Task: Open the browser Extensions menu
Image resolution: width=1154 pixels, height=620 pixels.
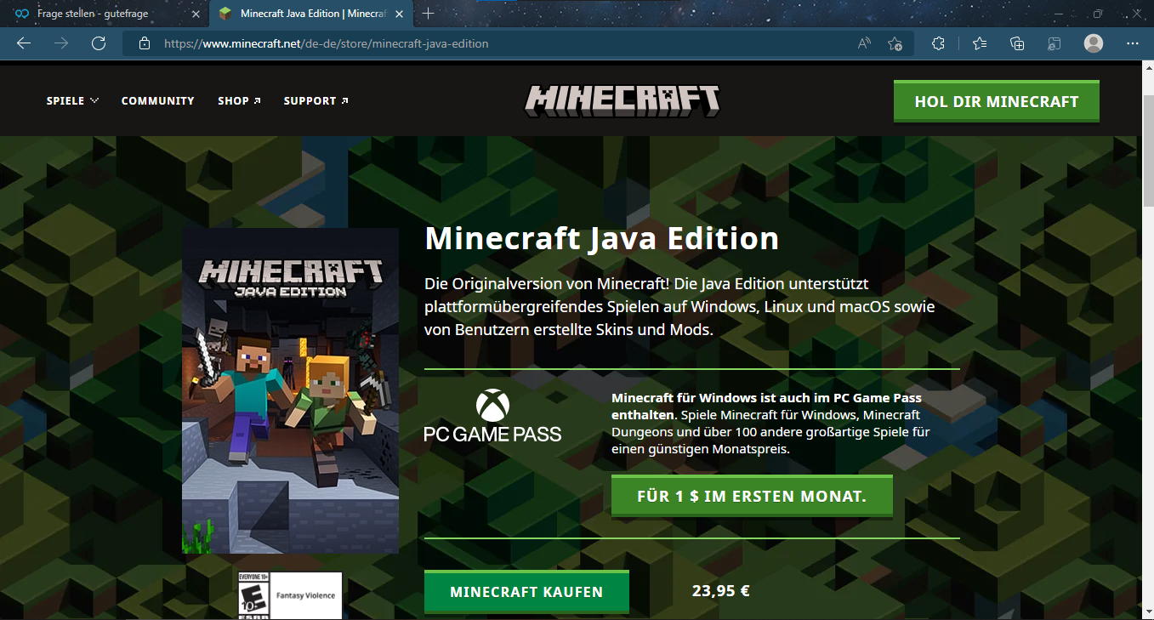Action: click(938, 43)
